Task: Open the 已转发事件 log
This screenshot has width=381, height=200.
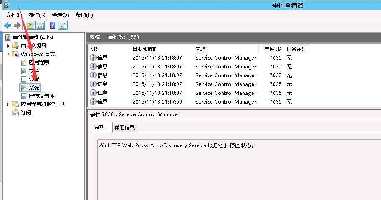Action: [41, 96]
